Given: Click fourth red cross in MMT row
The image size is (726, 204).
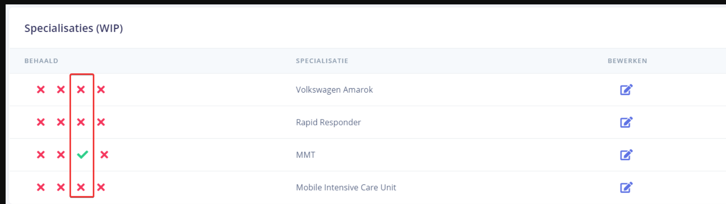Looking at the screenshot, I should 104,155.
